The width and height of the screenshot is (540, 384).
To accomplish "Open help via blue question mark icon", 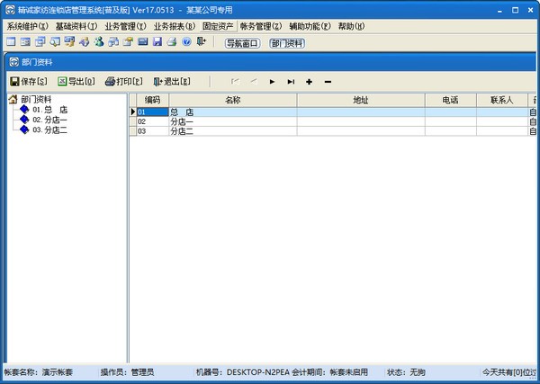I will coord(186,42).
